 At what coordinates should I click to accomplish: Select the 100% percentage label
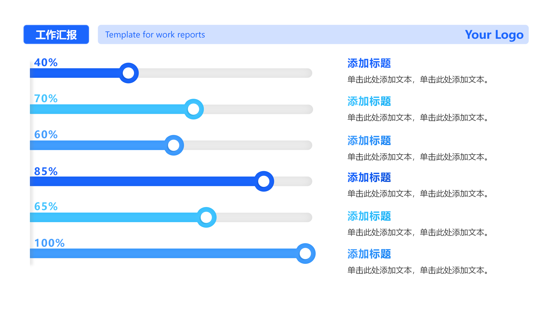[49, 243]
